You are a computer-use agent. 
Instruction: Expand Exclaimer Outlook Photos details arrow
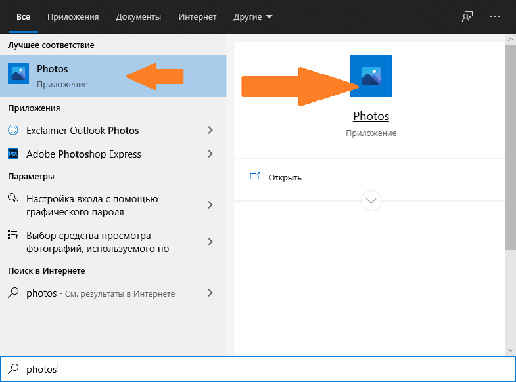tap(210, 130)
